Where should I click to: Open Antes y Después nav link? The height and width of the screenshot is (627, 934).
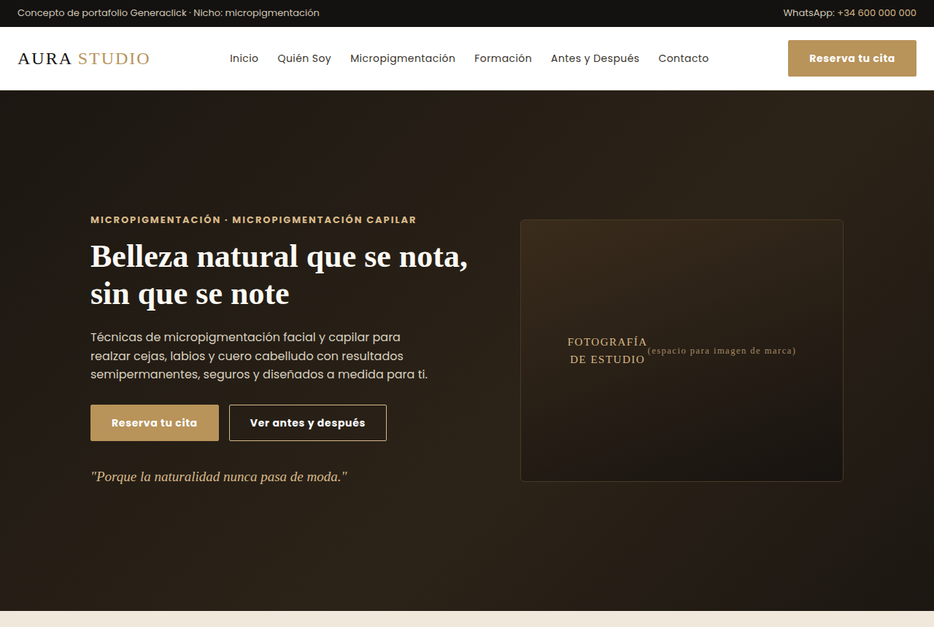[x=595, y=58]
